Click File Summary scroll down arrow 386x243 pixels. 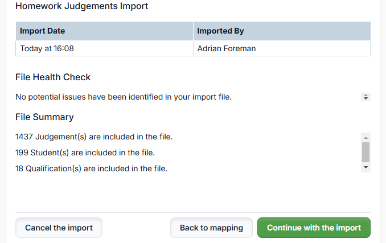[x=366, y=167]
